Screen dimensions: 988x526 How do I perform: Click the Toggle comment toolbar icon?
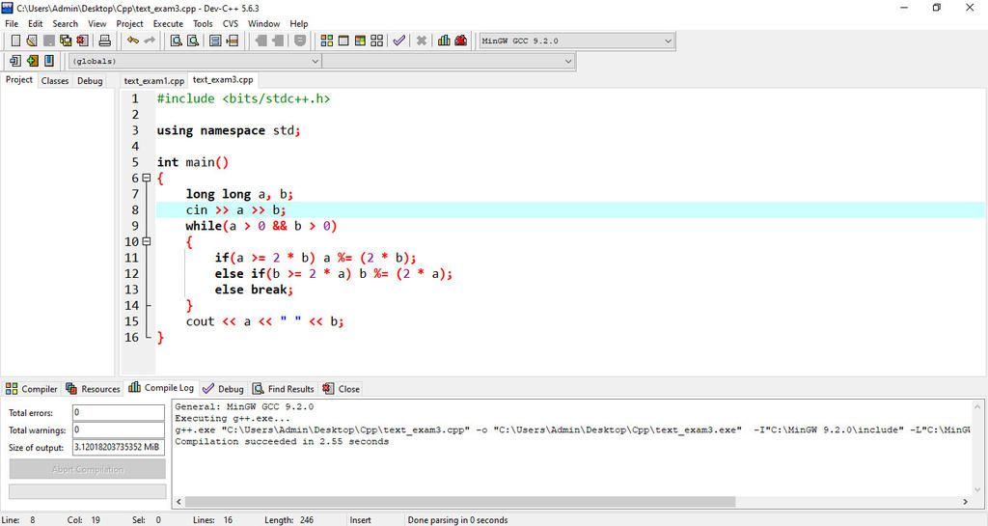point(301,41)
